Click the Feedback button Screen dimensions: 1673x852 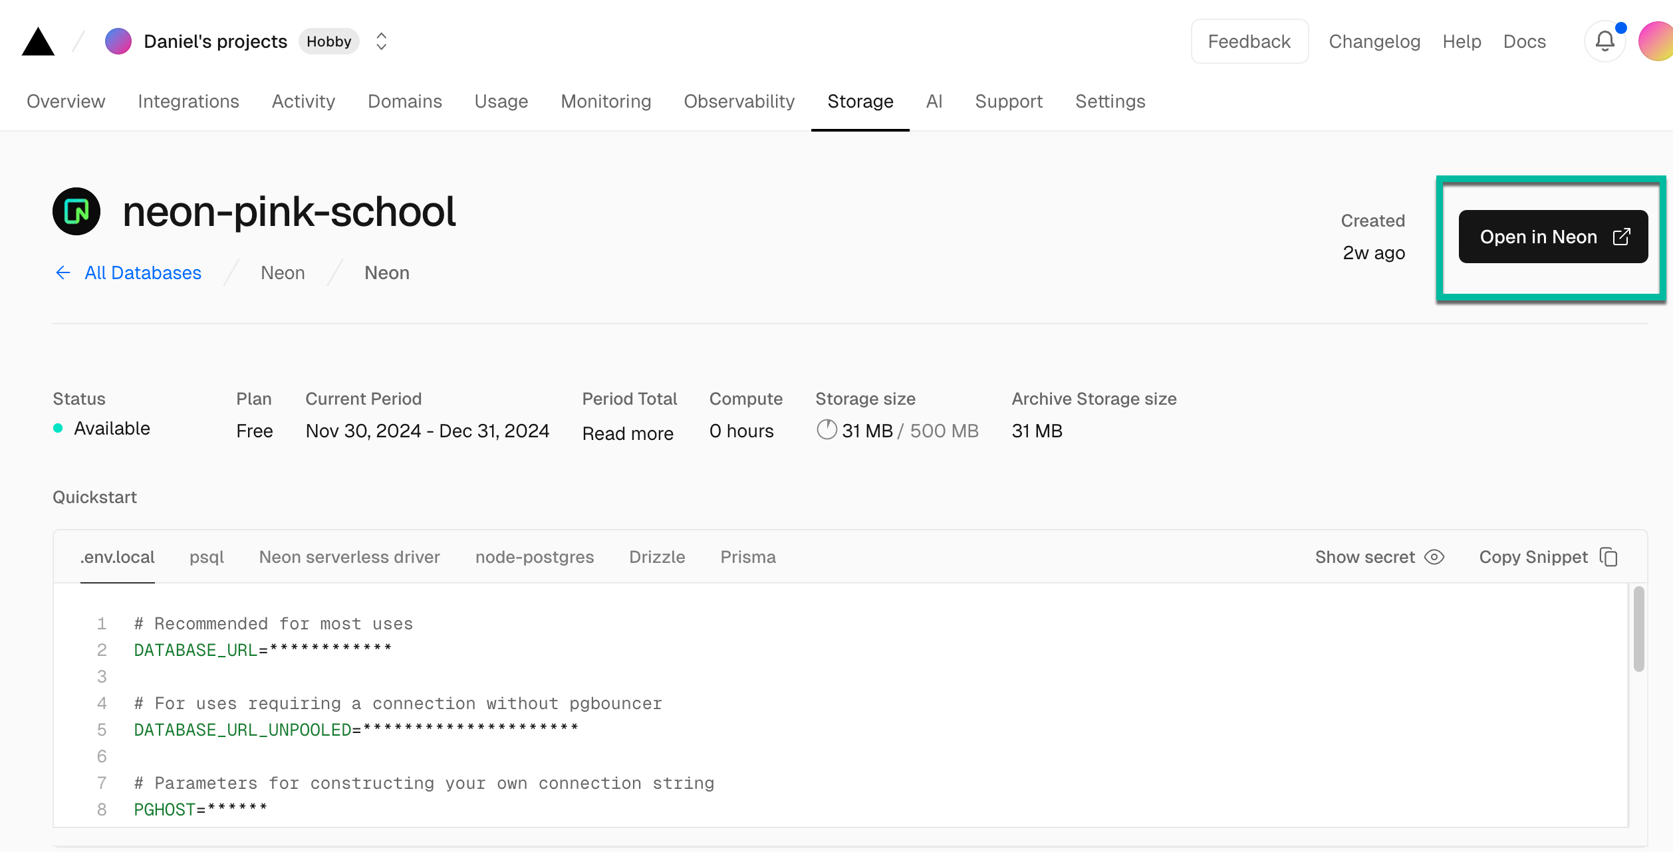coord(1249,41)
